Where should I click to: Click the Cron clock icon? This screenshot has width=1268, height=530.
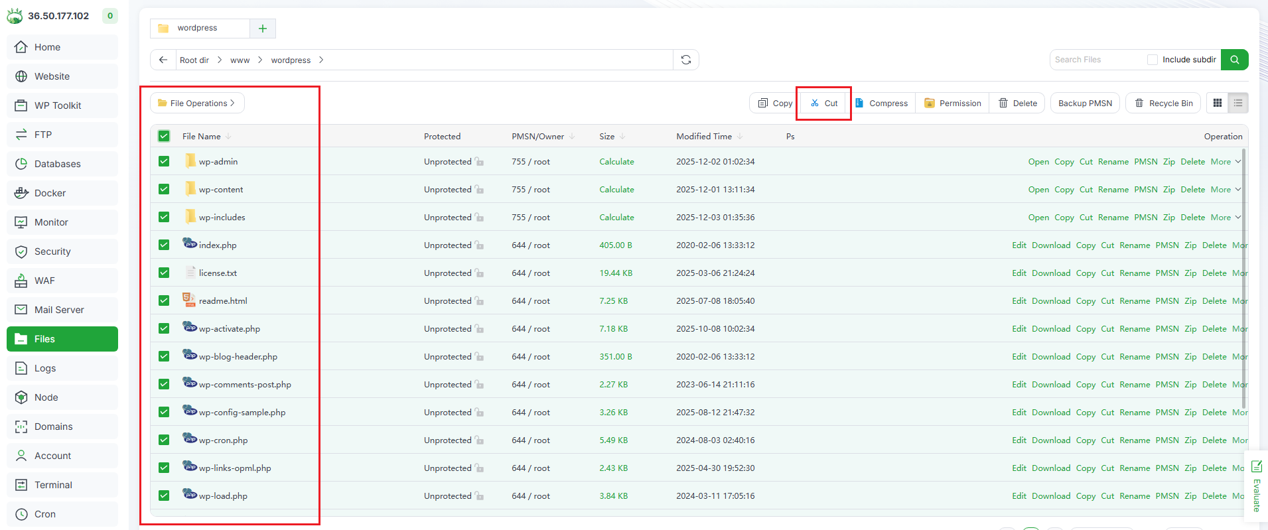click(x=21, y=514)
